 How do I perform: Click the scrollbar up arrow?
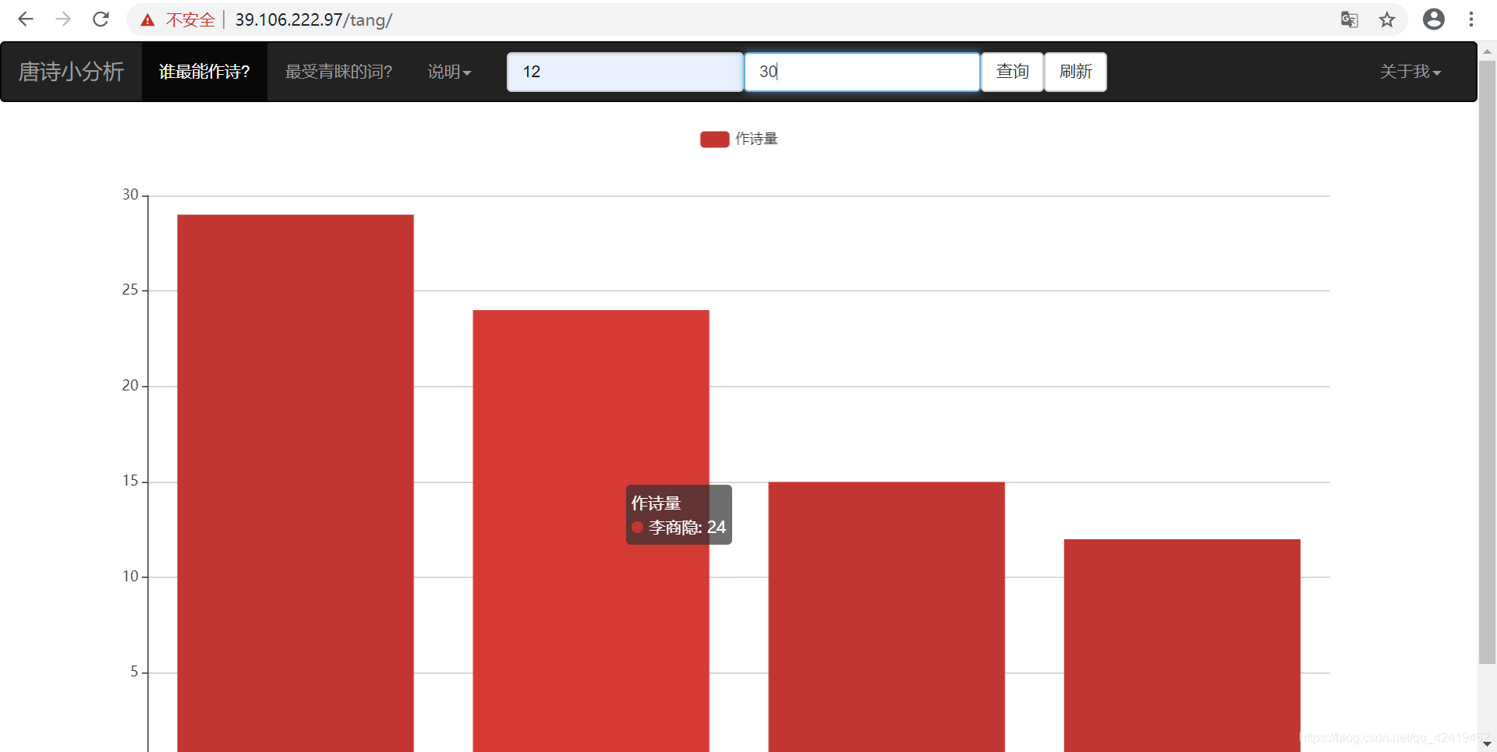pyautogui.click(x=1487, y=51)
